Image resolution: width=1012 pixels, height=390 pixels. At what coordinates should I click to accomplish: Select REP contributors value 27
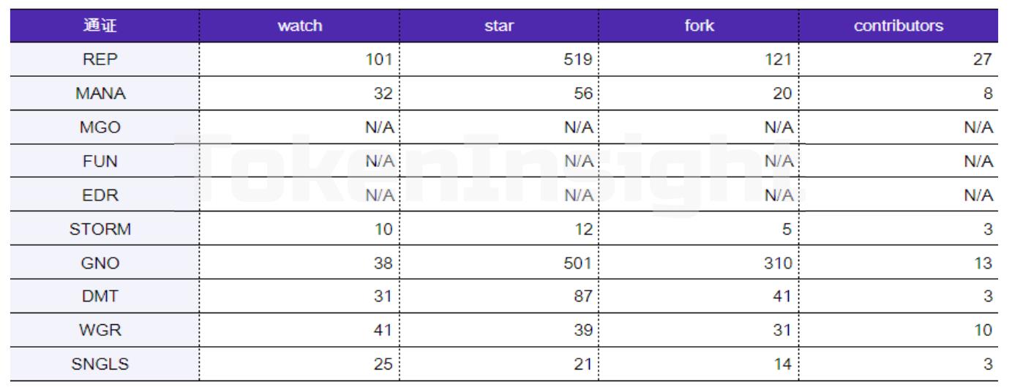tap(982, 60)
